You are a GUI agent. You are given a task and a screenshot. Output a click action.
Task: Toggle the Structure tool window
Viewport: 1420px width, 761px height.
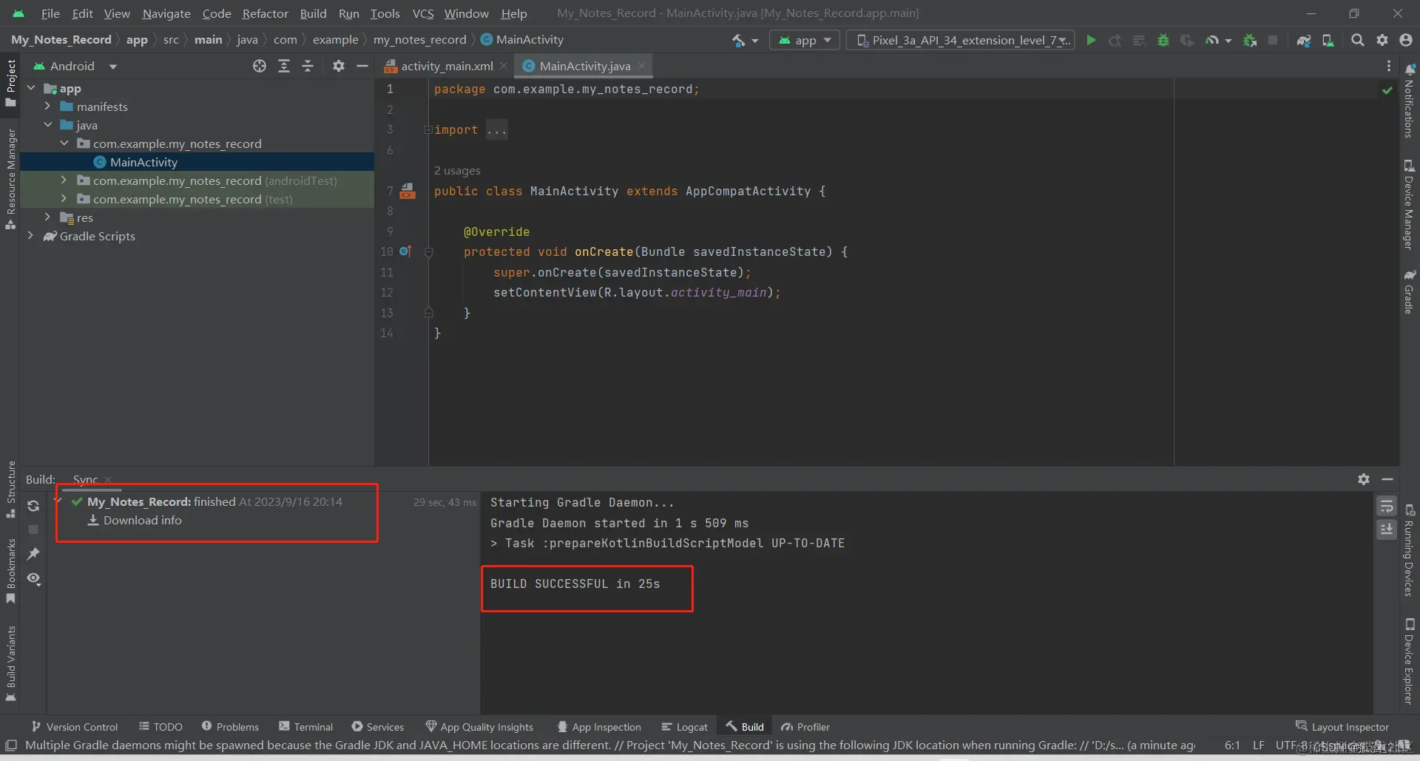10,489
